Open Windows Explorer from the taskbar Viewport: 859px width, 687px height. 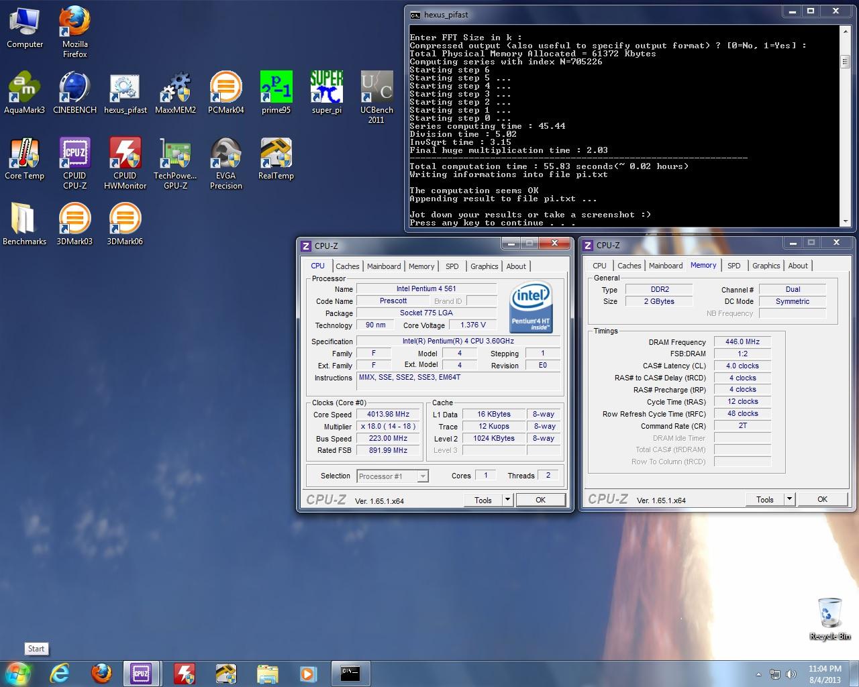267,673
